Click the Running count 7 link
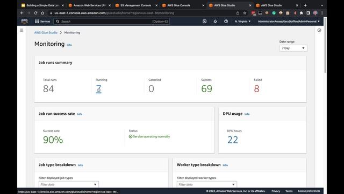The height and width of the screenshot is (194, 344). click(x=98, y=89)
